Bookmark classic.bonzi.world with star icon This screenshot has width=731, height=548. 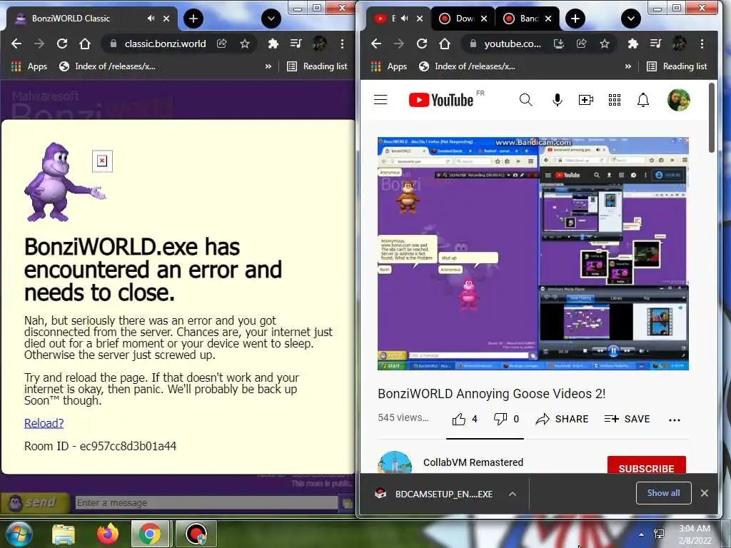click(x=245, y=44)
